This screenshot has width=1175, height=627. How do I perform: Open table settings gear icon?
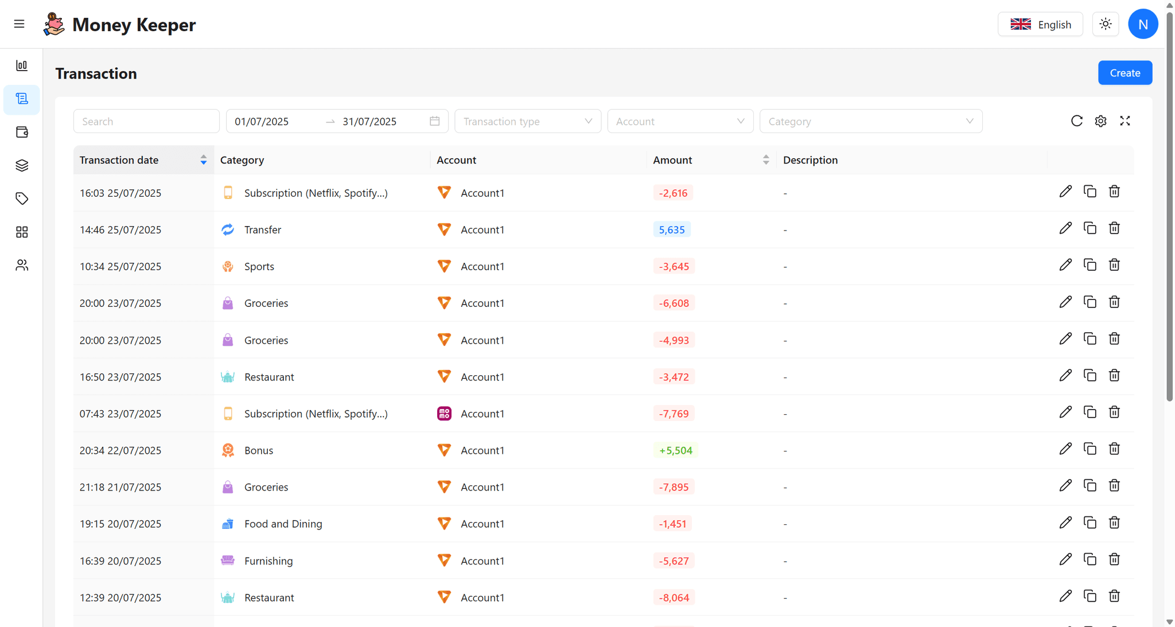[x=1100, y=121]
